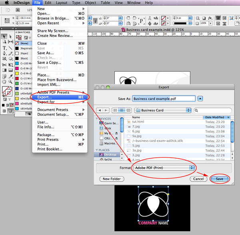Switch Export dialog to icon view

click(115, 110)
